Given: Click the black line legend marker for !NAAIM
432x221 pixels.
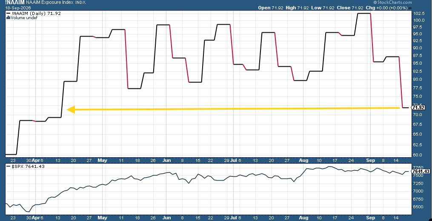Looking at the screenshot, I should pos(8,13).
